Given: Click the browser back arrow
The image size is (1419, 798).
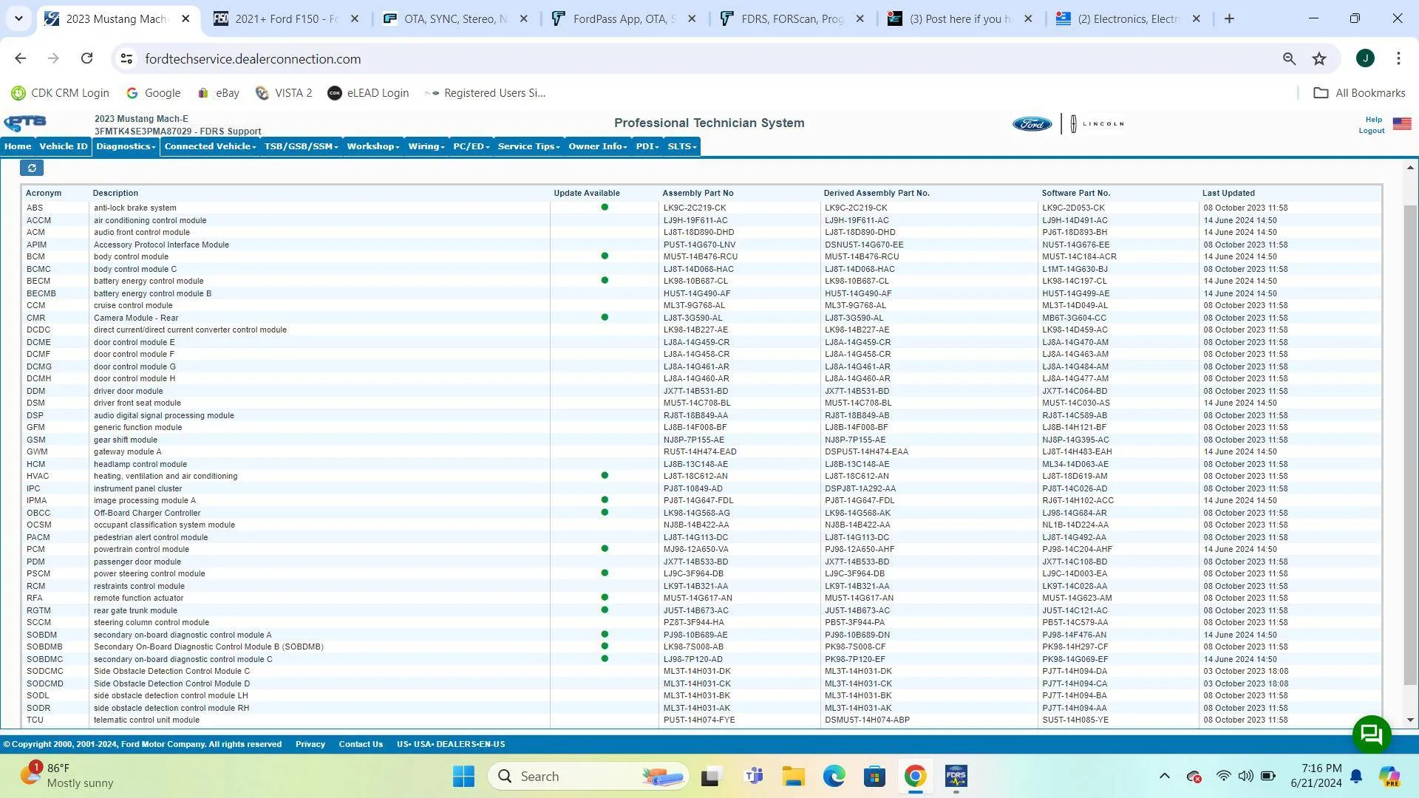Looking at the screenshot, I should pos(20,58).
